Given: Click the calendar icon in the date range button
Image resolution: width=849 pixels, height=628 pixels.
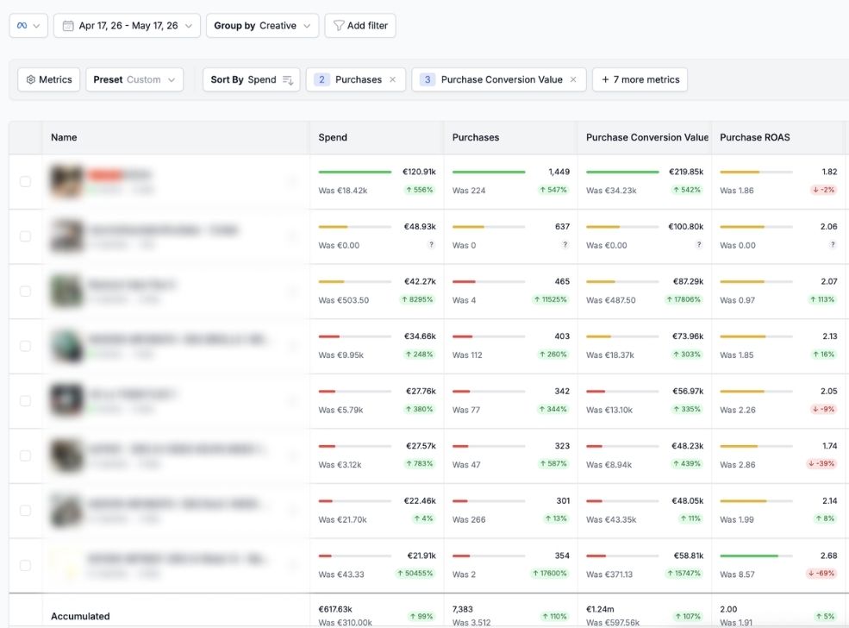Looking at the screenshot, I should point(68,26).
